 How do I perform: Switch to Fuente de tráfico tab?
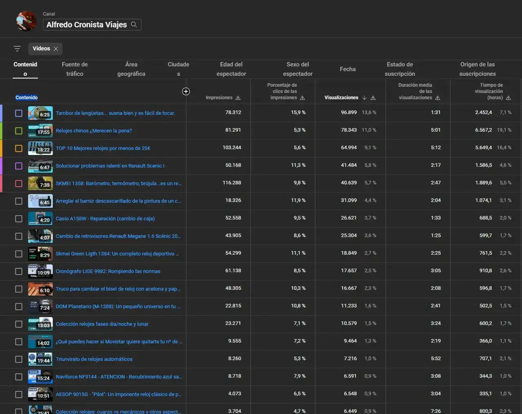tap(75, 69)
